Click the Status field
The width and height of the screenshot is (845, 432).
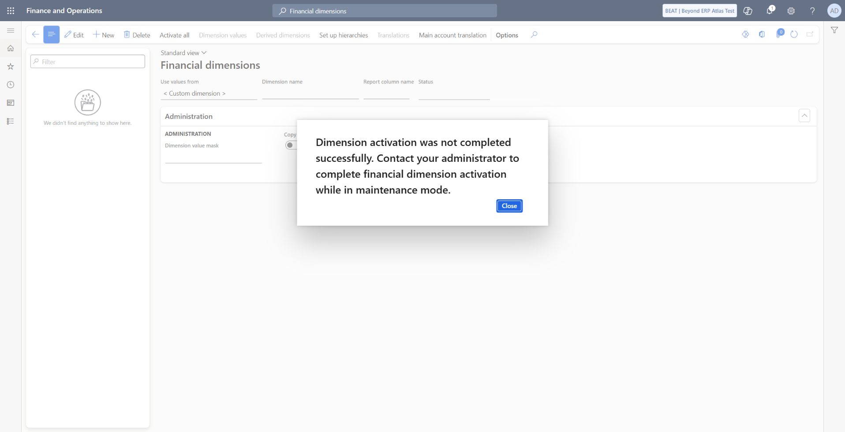click(x=454, y=93)
